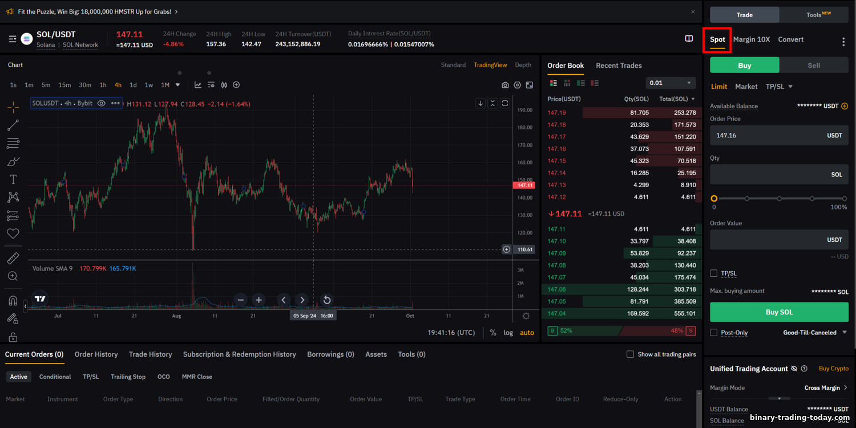Reset chart view with the circular arrow
The height and width of the screenshot is (428, 856).
[326, 300]
